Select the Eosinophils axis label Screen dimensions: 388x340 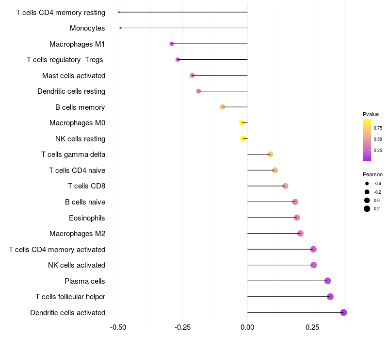pyautogui.click(x=87, y=218)
